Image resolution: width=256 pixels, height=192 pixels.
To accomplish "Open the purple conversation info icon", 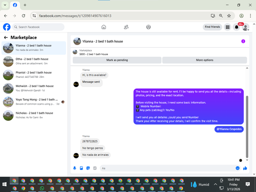I will (x=243, y=41).
